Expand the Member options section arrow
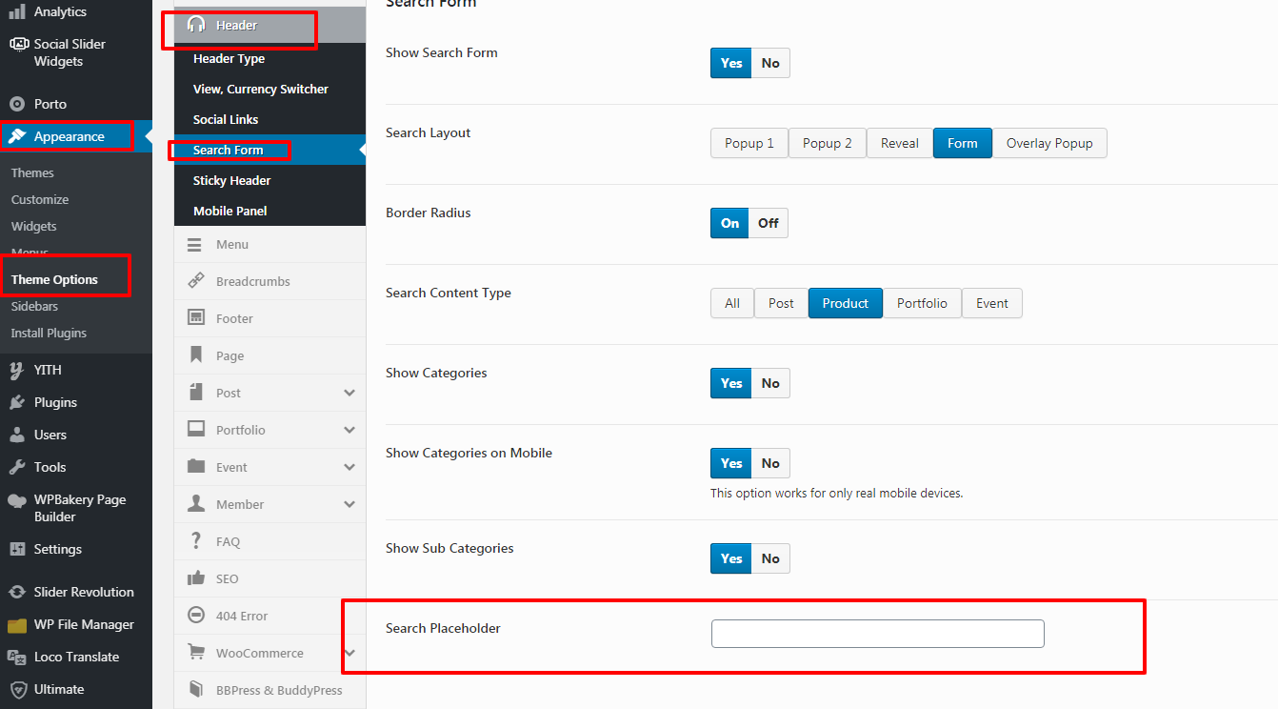Screen dimensions: 1278x709 point(349,504)
